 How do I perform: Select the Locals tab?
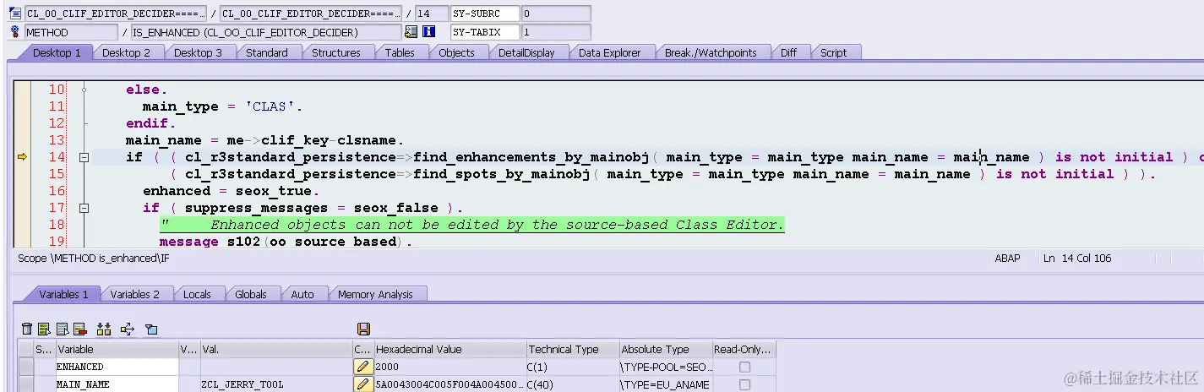(197, 294)
